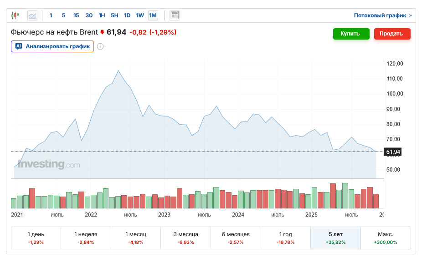Screen dimensions: 427x263
Task: Open the Макс. period tab
Action: (x=386, y=238)
